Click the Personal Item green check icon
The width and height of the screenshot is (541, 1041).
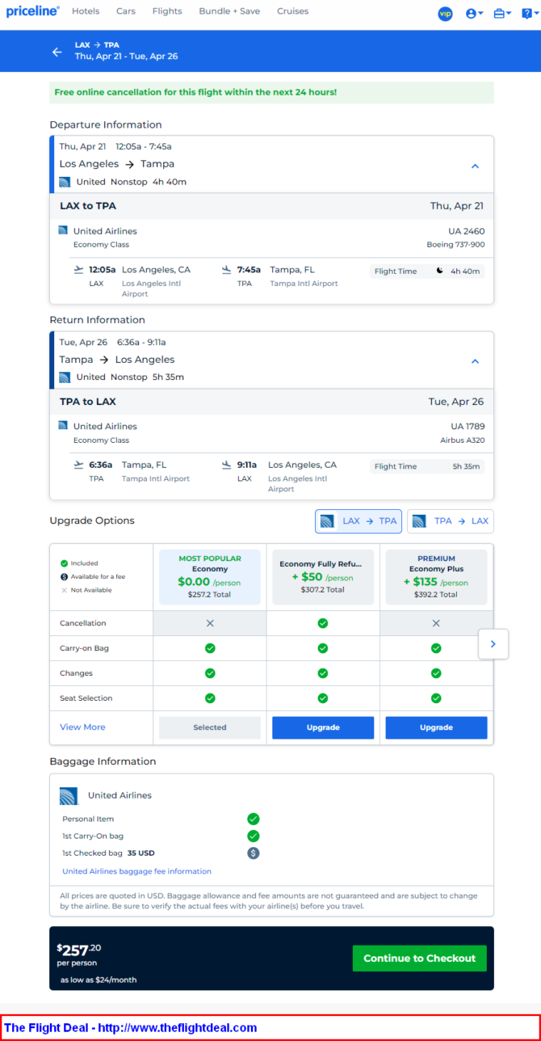coord(254,819)
